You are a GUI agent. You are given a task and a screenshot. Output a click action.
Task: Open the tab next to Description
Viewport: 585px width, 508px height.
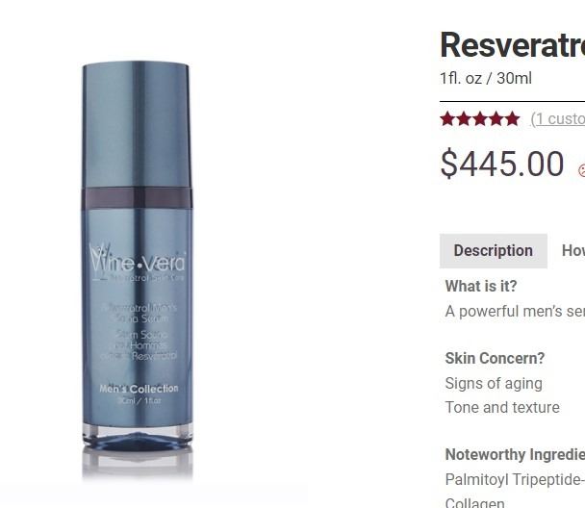click(x=573, y=251)
